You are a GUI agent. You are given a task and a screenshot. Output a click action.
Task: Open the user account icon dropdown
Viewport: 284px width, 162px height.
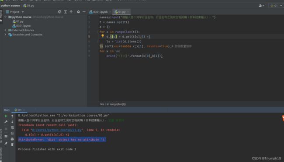pyautogui.click(x=261, y=6)
